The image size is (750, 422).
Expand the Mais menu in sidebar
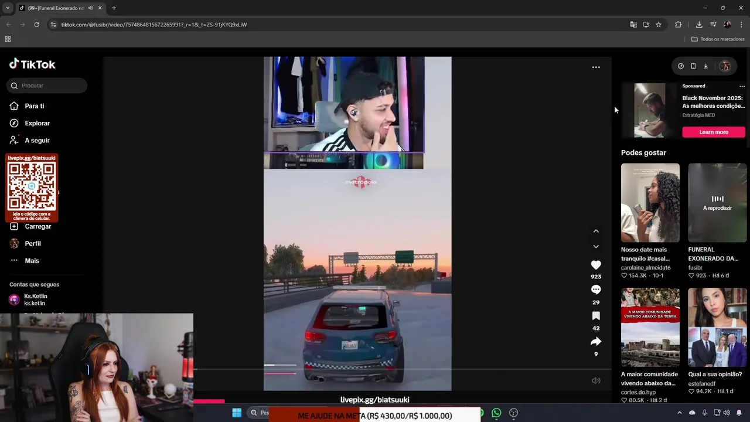32,261
